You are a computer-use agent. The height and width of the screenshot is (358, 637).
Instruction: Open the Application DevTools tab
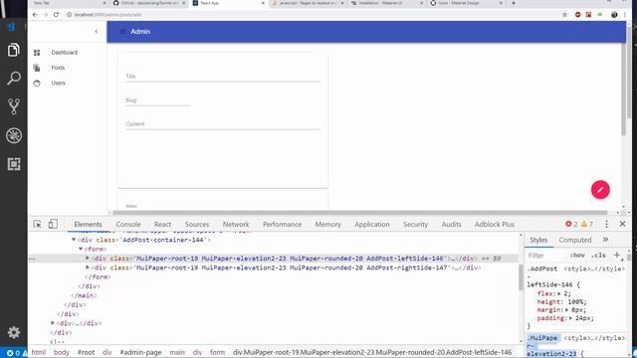371,224
